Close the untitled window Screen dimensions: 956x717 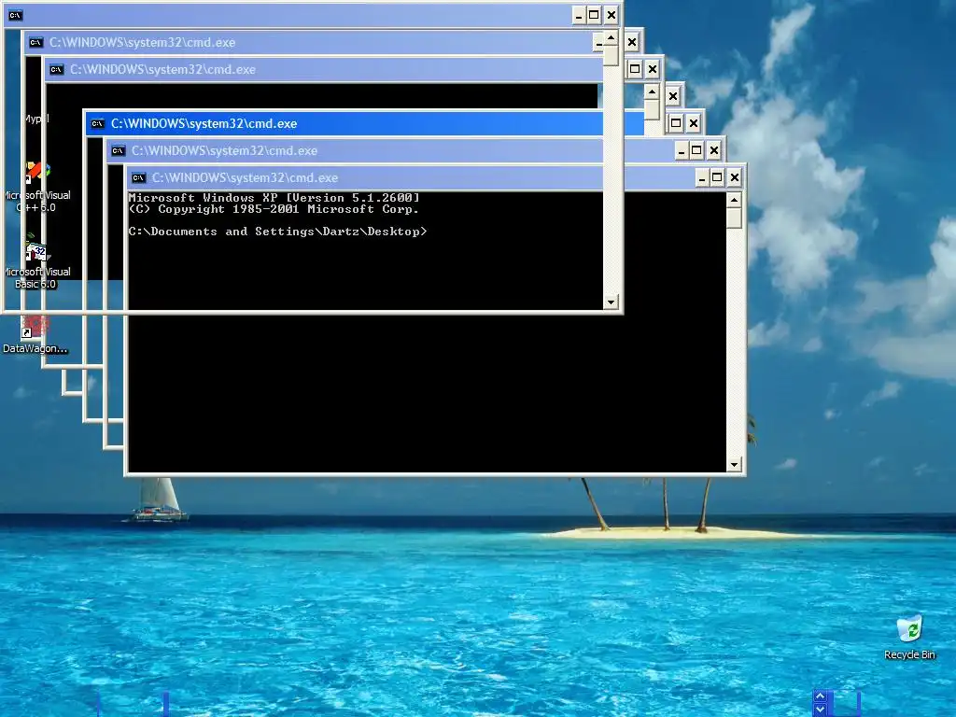pos(612,15)
